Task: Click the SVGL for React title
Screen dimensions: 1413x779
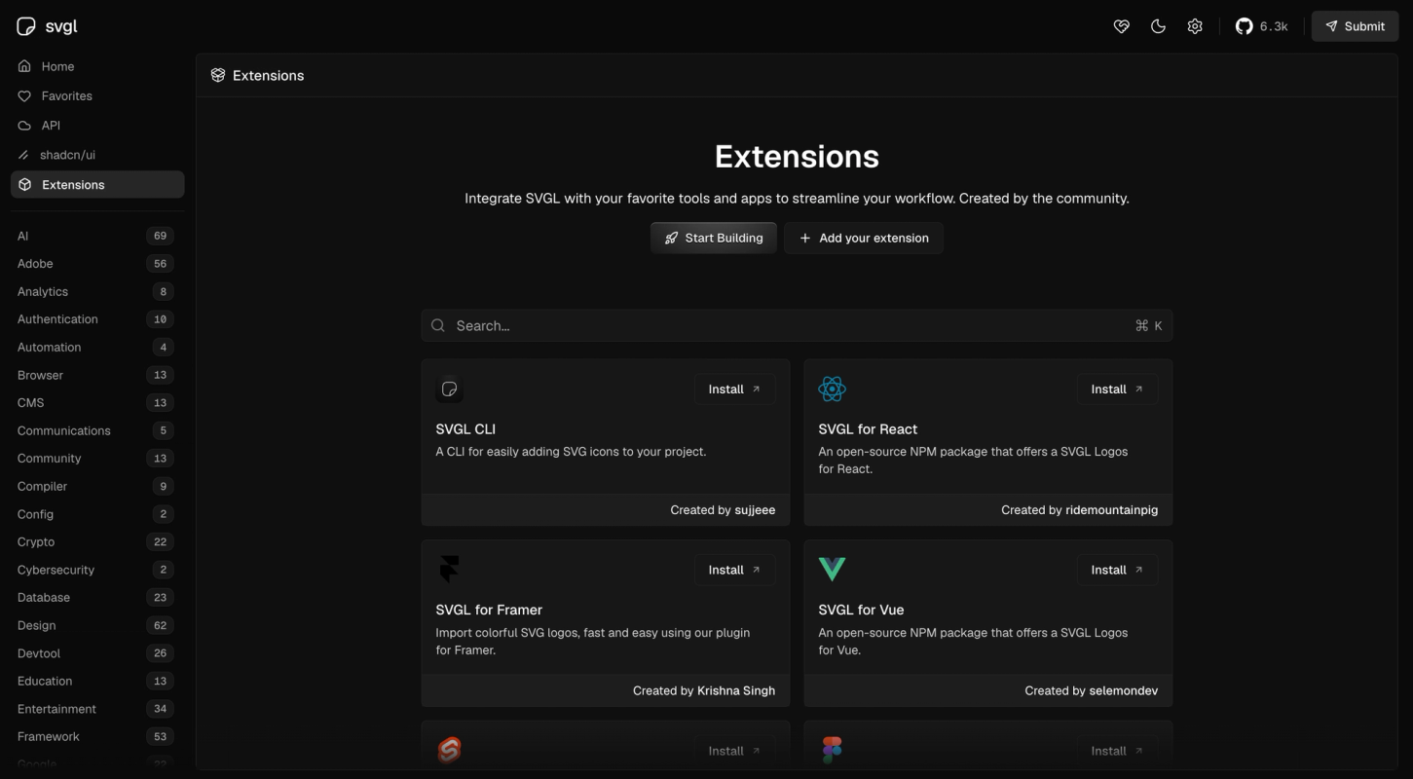Action: pos(868,428)
